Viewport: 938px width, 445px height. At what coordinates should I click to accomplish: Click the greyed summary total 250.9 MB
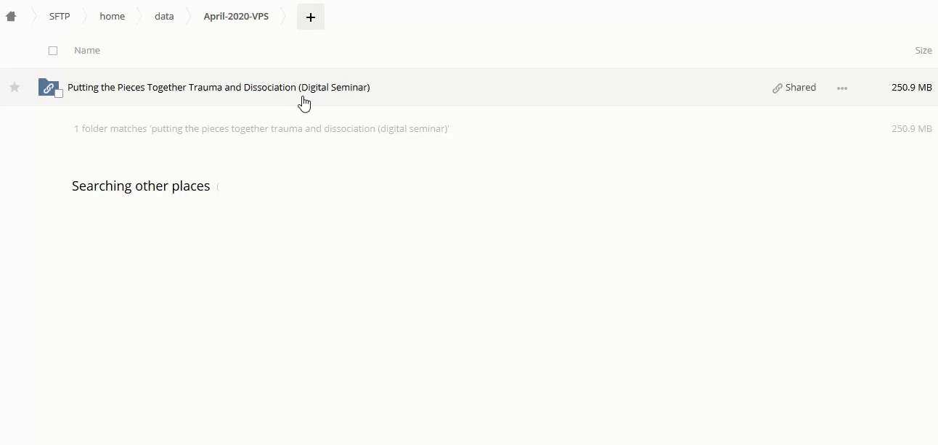click(911, 129)
